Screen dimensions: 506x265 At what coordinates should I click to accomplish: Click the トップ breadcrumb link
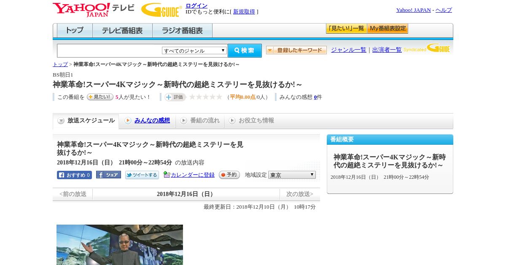(x=60, y=64)
